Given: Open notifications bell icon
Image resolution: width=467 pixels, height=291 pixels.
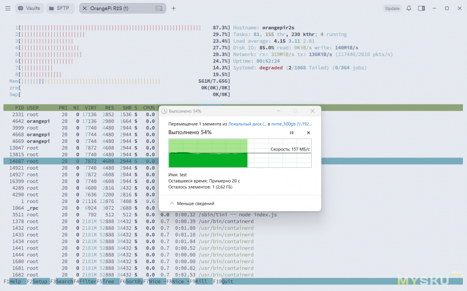Looking at the screenshot, I should [x=409, y=8].
